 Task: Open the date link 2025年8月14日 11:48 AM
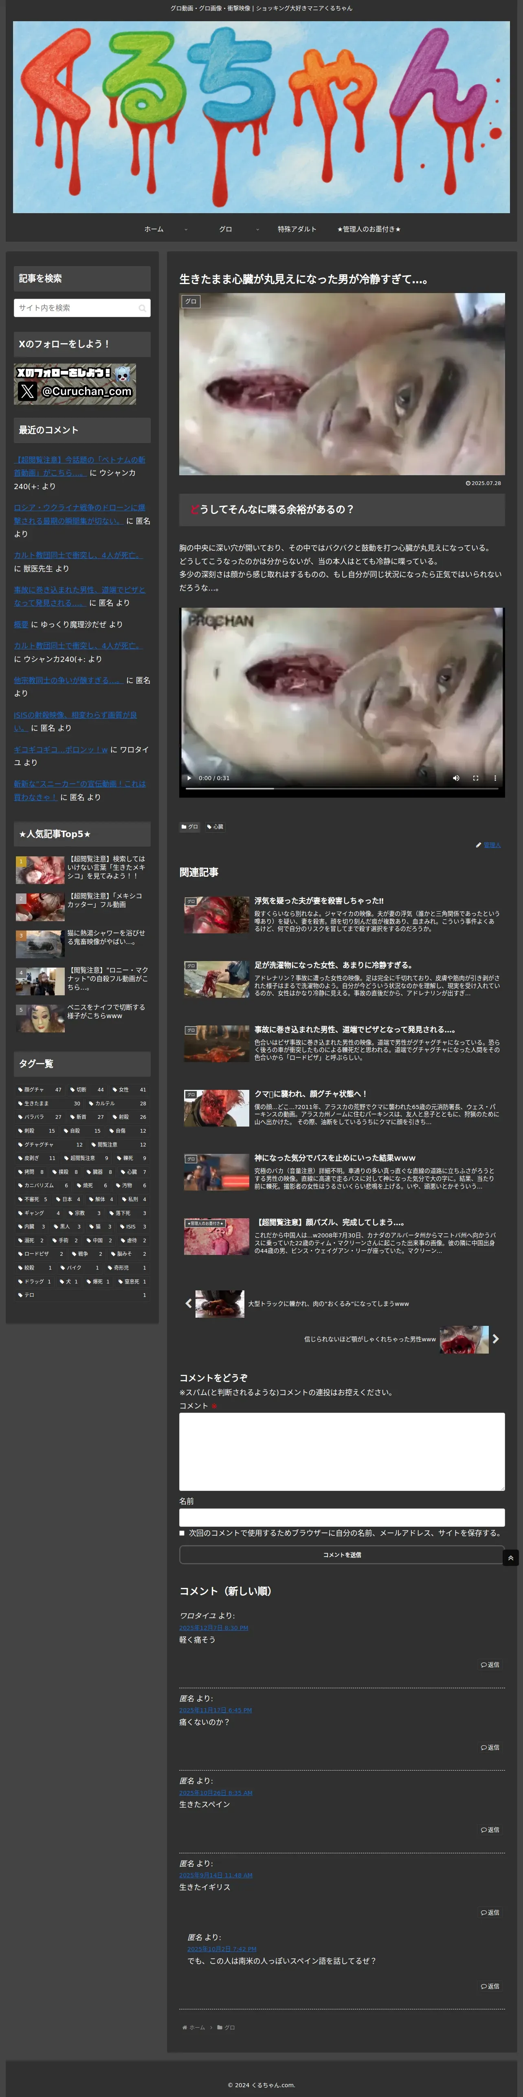(215, 1875)
